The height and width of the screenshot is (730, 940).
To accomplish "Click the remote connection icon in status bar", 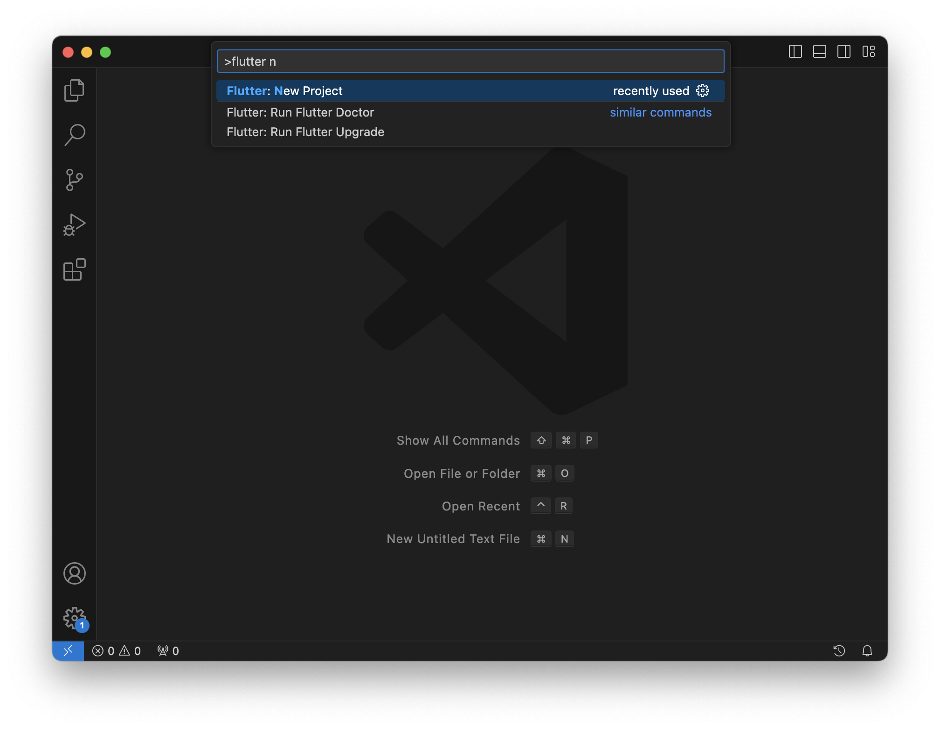I will (68, 651).
